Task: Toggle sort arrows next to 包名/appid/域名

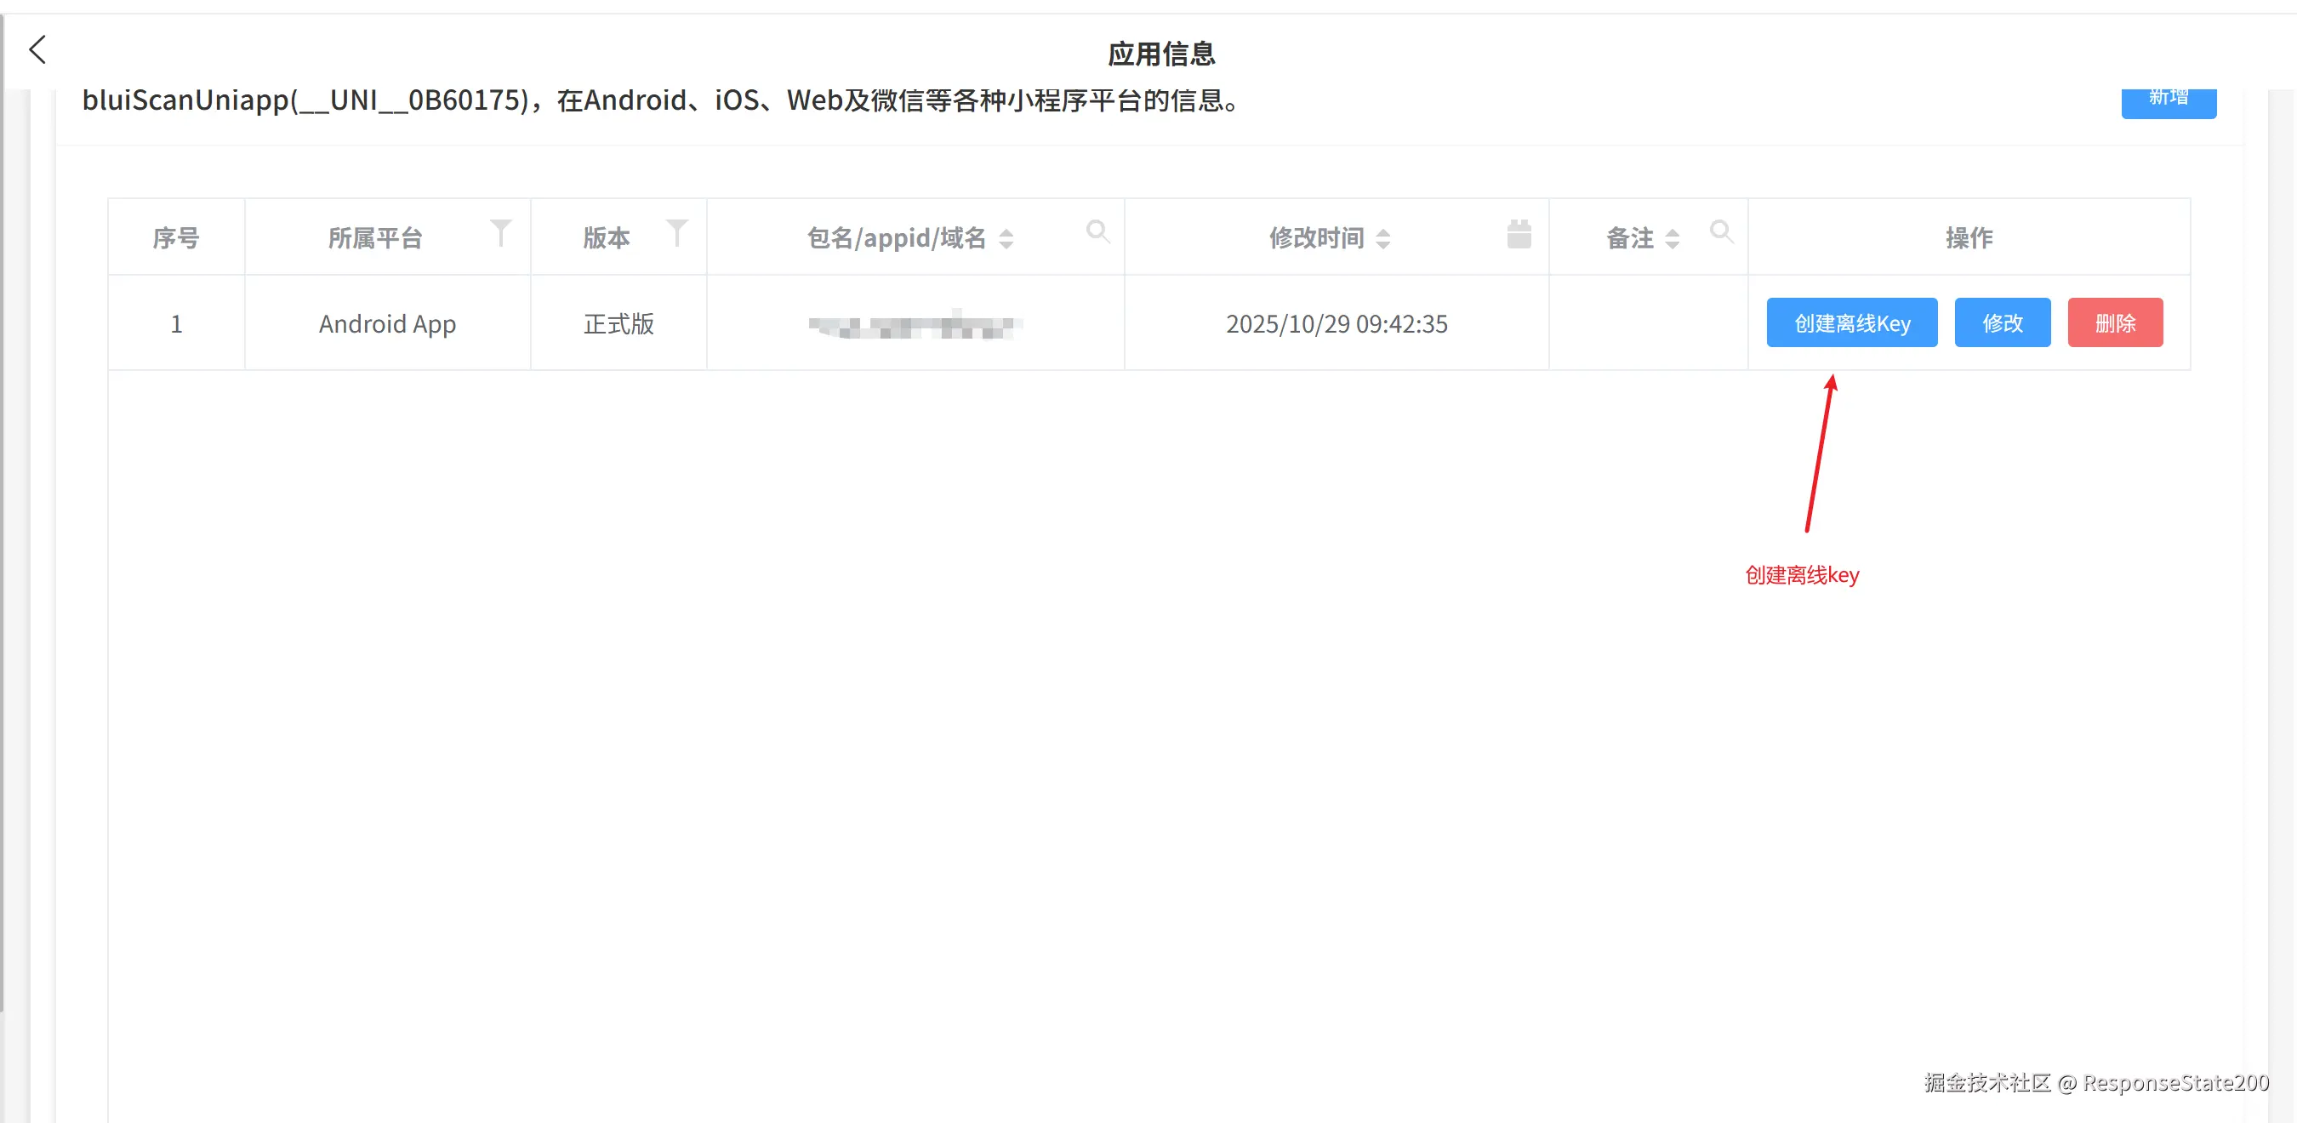Action: (1006, 239)
